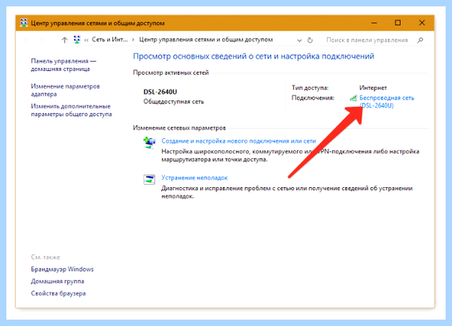Open Свойства браузера link

coord(58,294)
